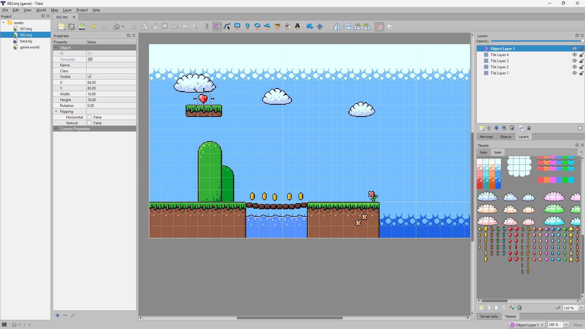This screenshot has width=585, height=329.
Task: Switch to the Objects tab
Action: (505, 137)
